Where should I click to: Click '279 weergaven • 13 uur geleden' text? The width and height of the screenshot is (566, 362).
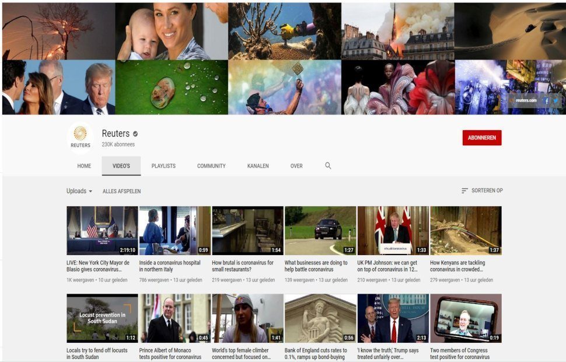point(462,280)
